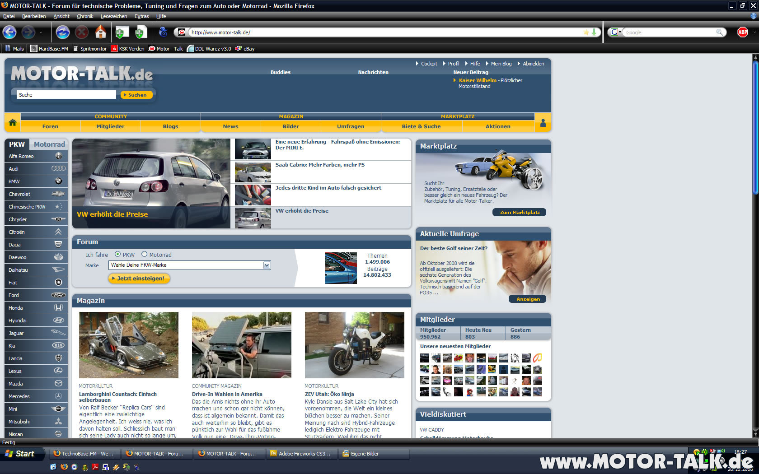The width and height of the screenshot is (759, 474).
Task: Open the Blogs navigation tab
Action: coord(170,126)
